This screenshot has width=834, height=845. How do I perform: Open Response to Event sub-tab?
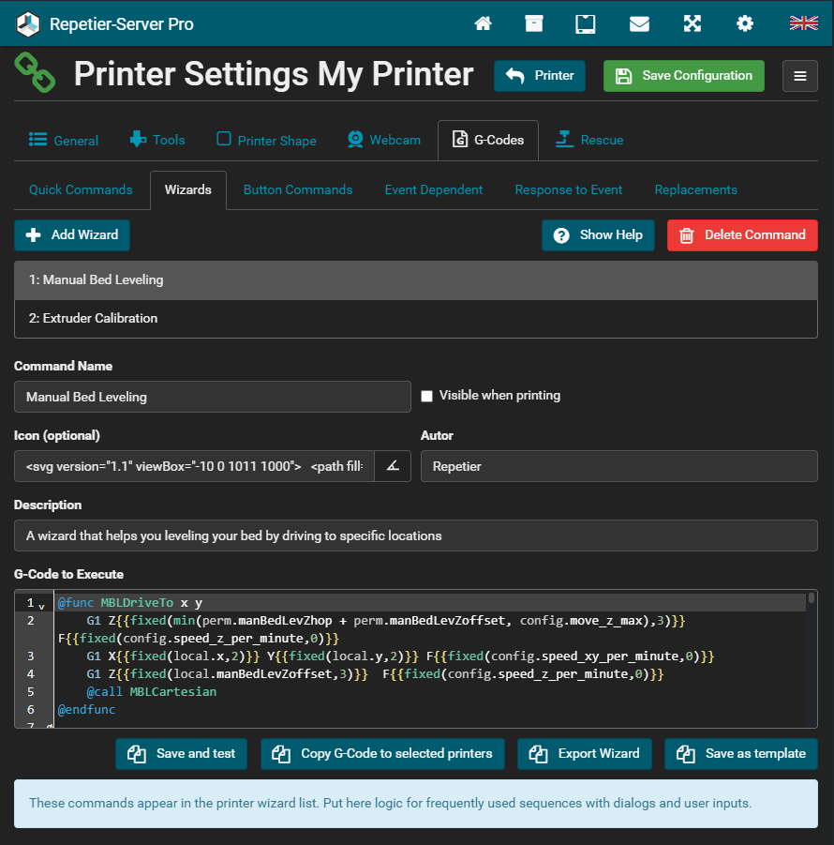569,189
